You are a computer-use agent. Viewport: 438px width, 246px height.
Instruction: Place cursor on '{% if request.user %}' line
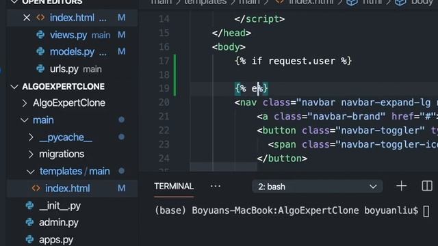pyautogui.click(x=294, y=61)
